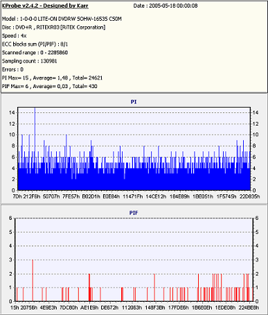This screenshot has height=315, width=268.
Task: Click the Sampling count 130981 line
Action: 29,61
